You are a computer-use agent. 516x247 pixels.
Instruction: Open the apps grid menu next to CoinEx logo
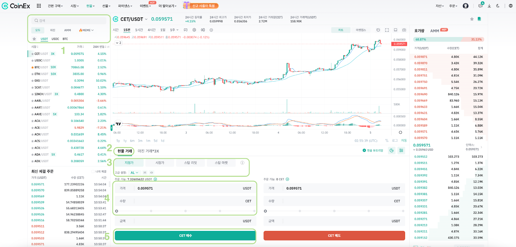[x=39, y=6]
